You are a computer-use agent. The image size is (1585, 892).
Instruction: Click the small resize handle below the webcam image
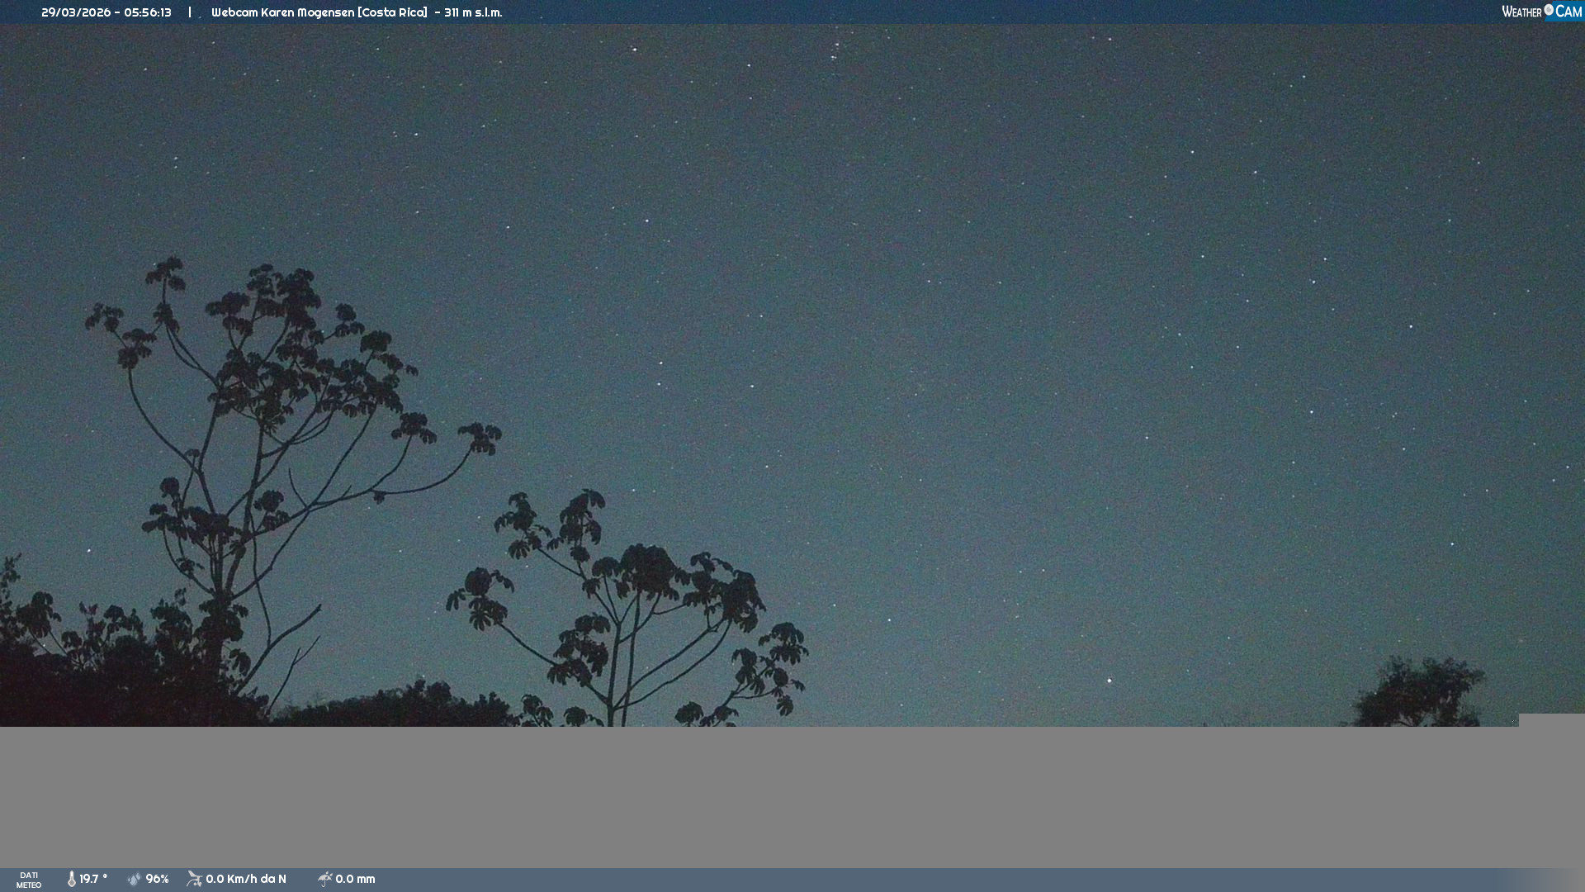tap(1514, 721)
